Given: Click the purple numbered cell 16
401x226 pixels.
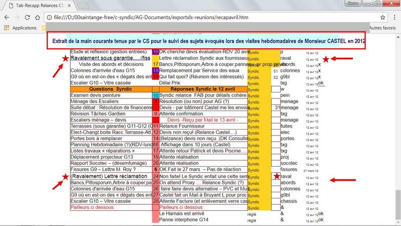Looking at the screenshot, I should [x=155, y=52].
